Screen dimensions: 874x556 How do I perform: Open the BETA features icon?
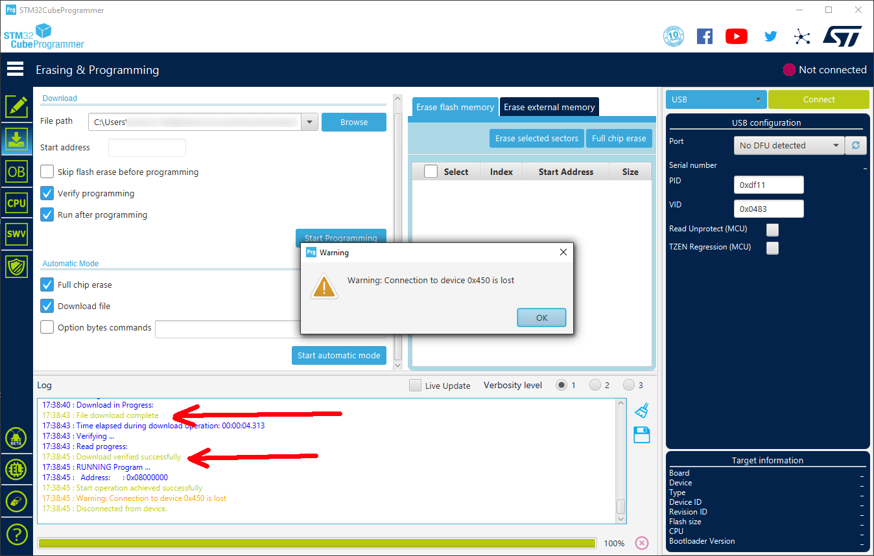pyautogui.click(x=16, y=439)
